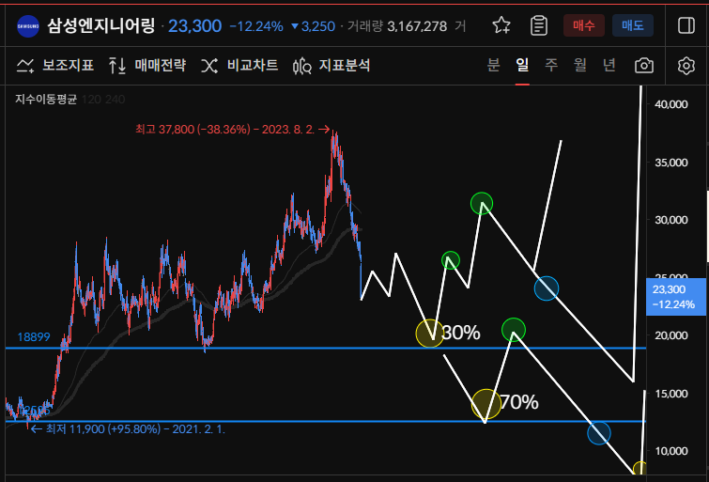Screen dimensions: 709x482
Task: Click the 매수 buy button
Action: 584,25
